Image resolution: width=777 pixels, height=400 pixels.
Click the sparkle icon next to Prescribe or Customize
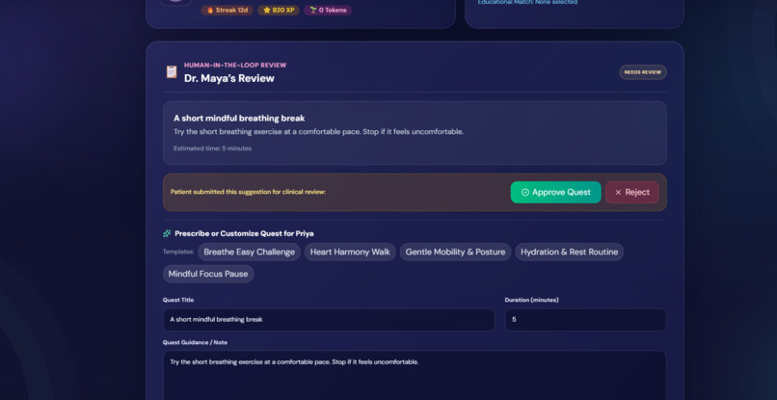point(167,233)
